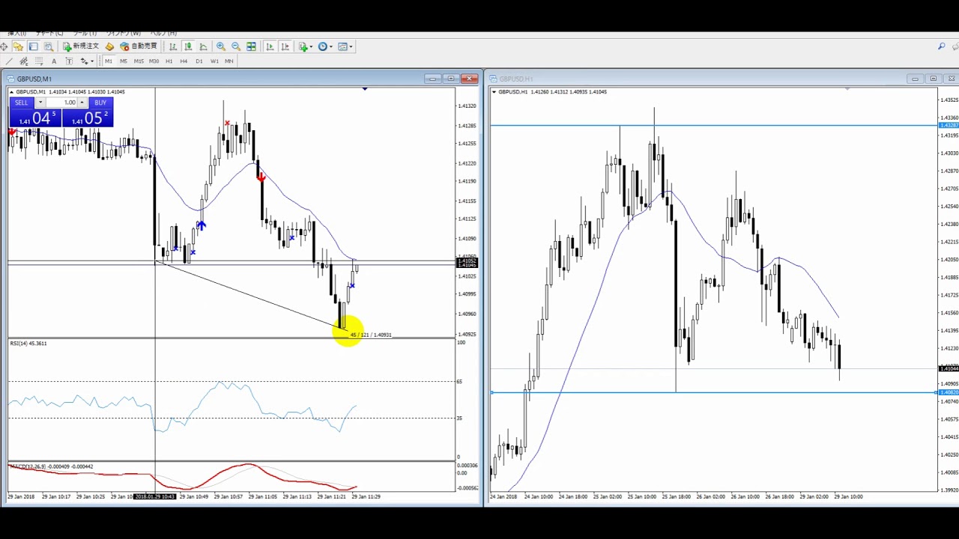Enable chart auto scroll icon
The width and height of the screenshot is (959, 539).
click(x=270, y=46)
